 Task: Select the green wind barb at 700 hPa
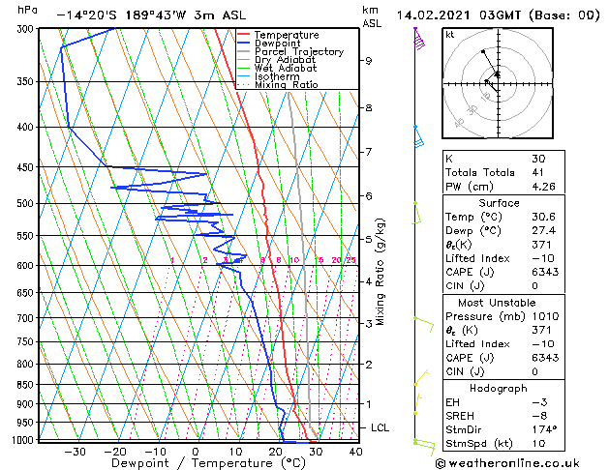pyautogui.click(x=424, y=325)
